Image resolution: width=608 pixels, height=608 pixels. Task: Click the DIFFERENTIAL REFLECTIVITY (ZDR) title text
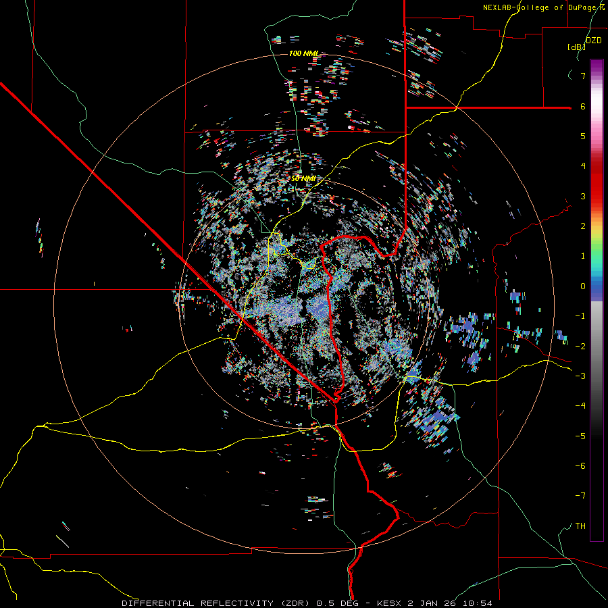click(x=216, y=603)
